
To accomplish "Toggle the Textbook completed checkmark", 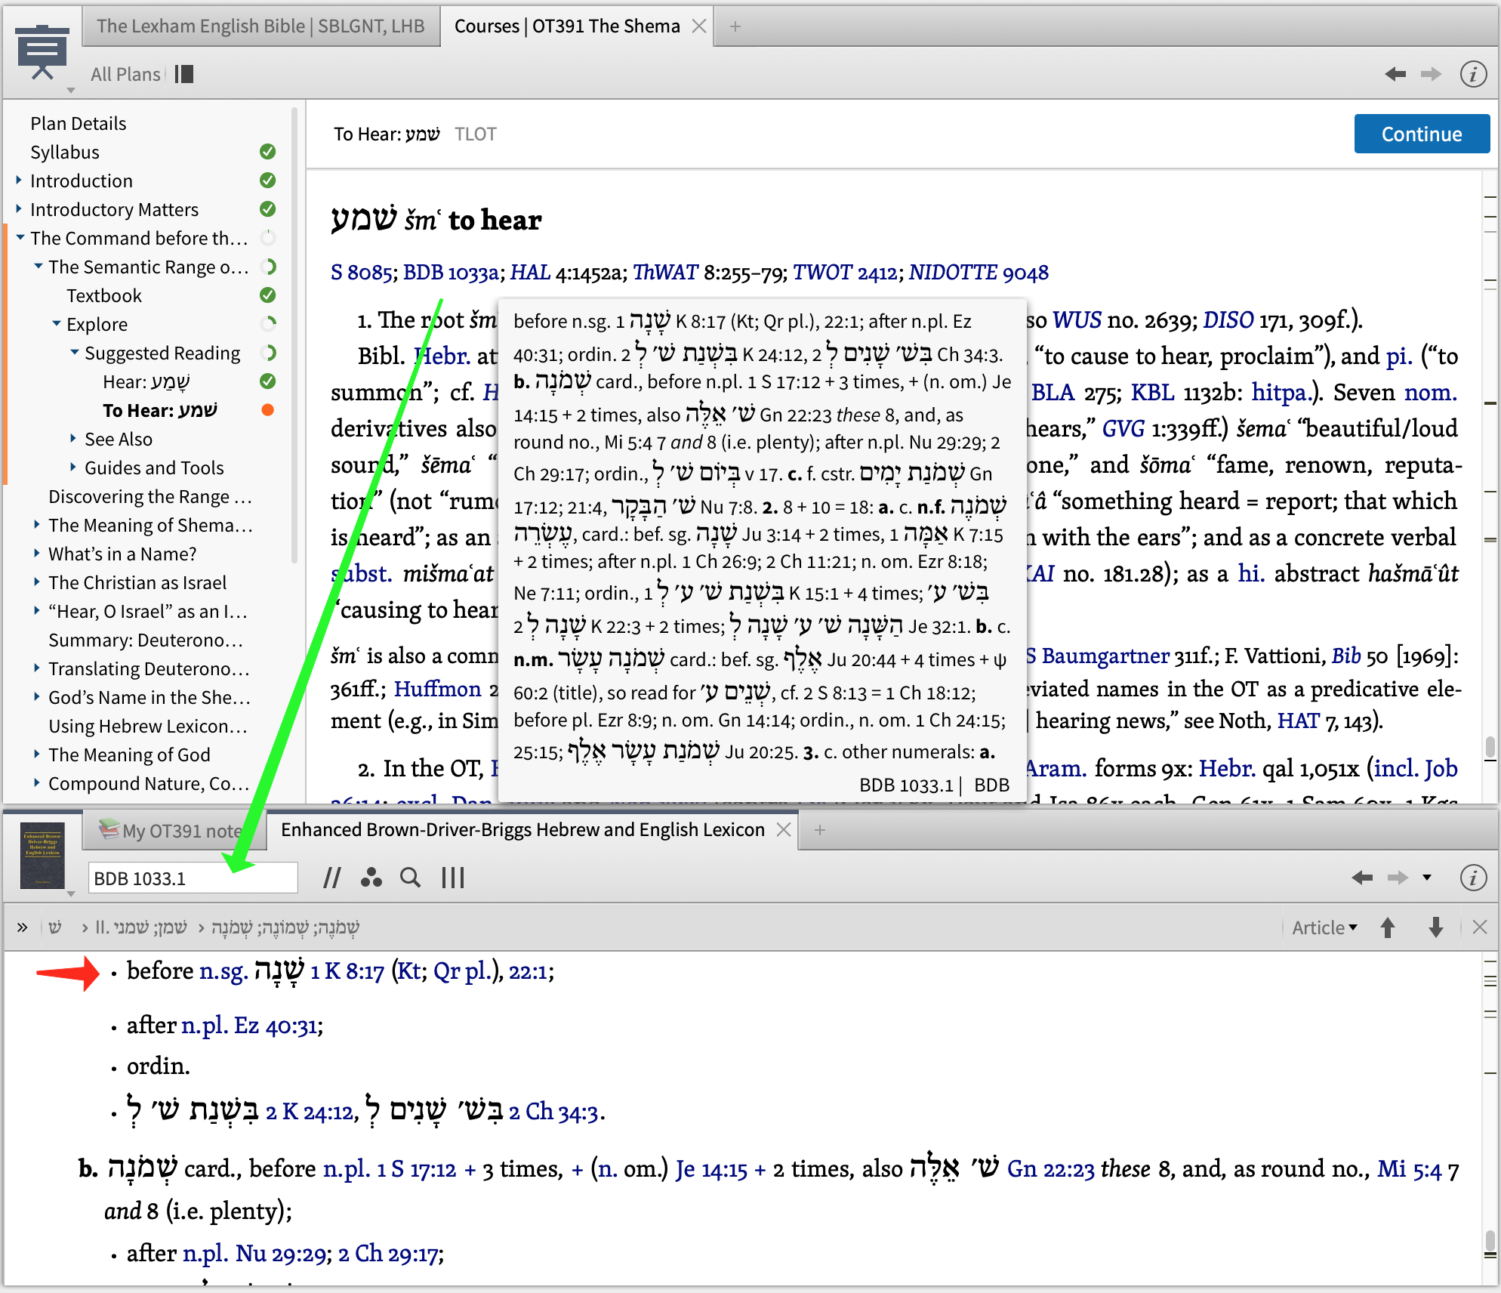I will [x=267, y=295].
